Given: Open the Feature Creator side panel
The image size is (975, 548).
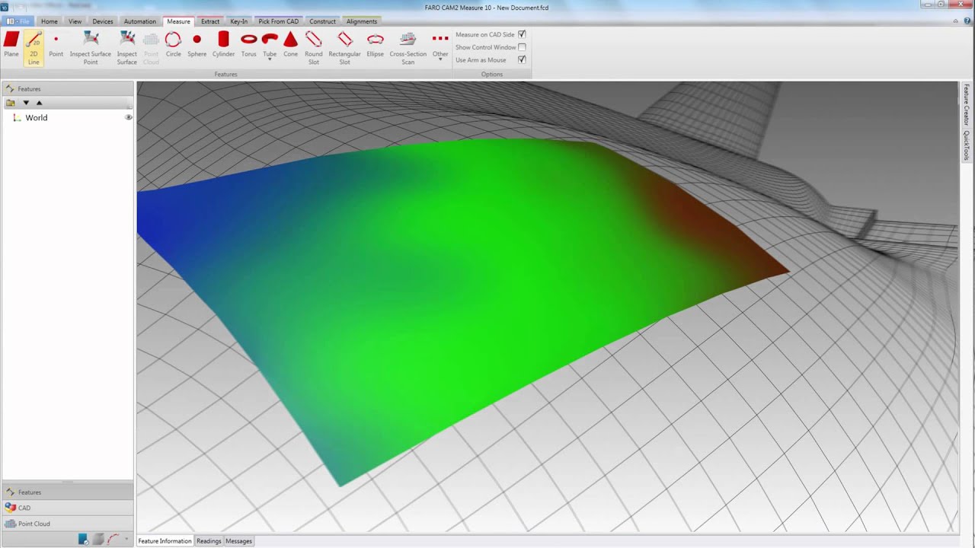Looking at the screenshot, I should coord(967,105).
